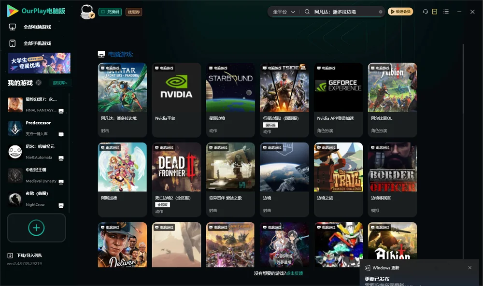The height and width of the screenshot is (286, 483).
Task: Click the PC icon on Predecessor row
Action: [x=61, y=135]
